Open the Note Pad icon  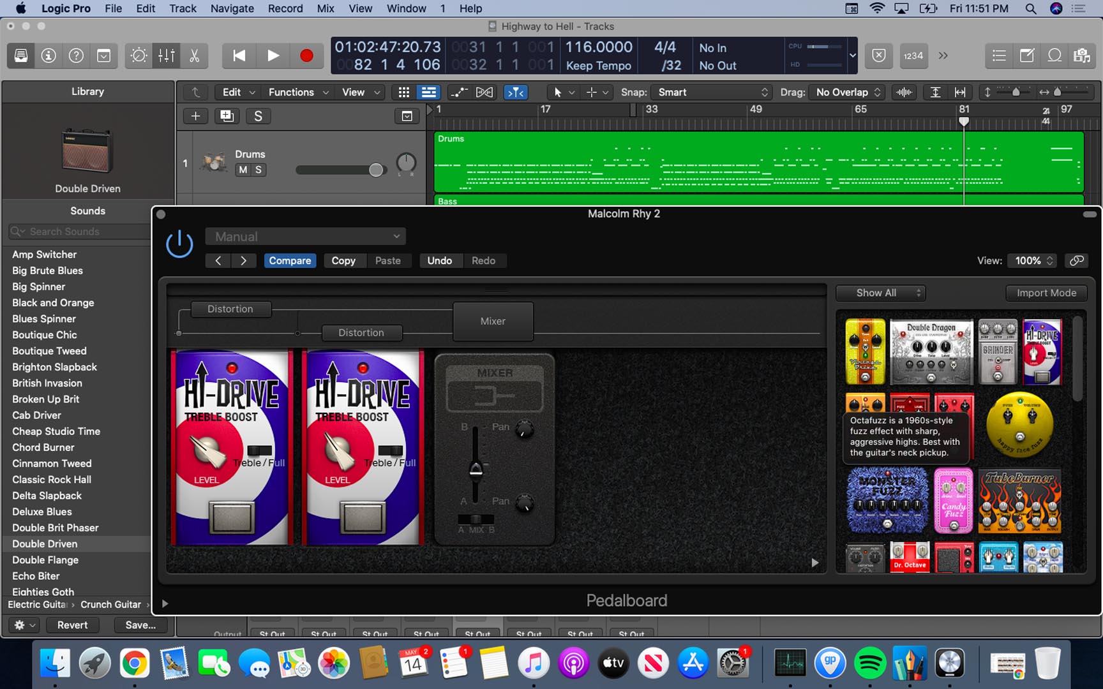[1027, 56]
